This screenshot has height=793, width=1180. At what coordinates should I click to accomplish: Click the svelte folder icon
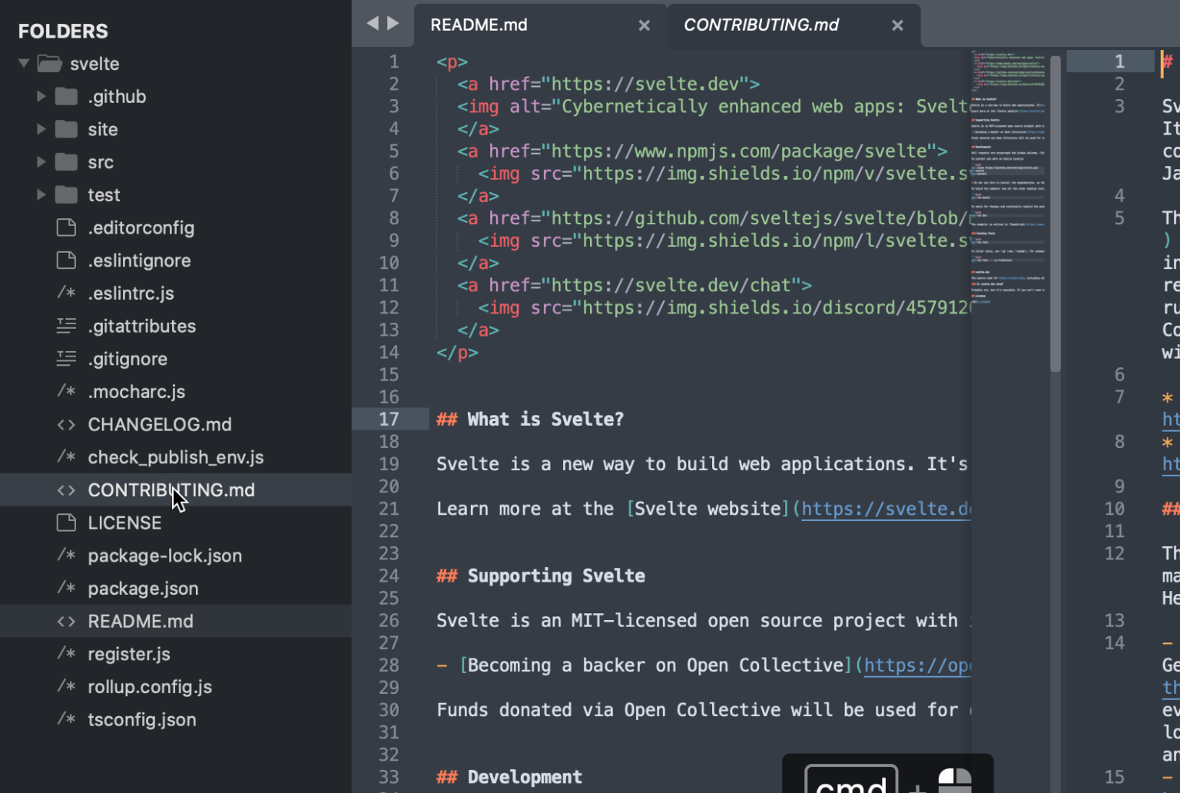tap(49, 63)
